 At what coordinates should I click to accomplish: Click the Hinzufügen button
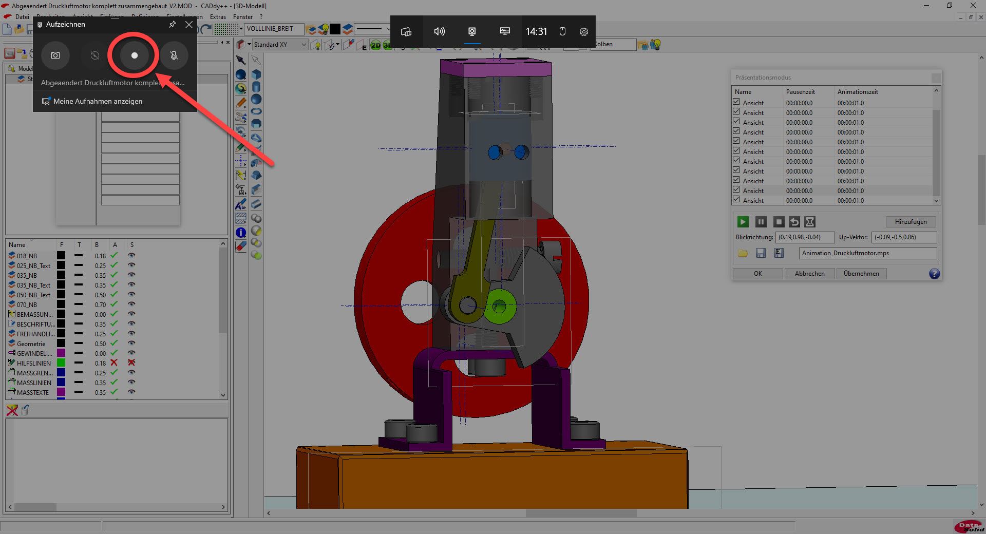911,222
